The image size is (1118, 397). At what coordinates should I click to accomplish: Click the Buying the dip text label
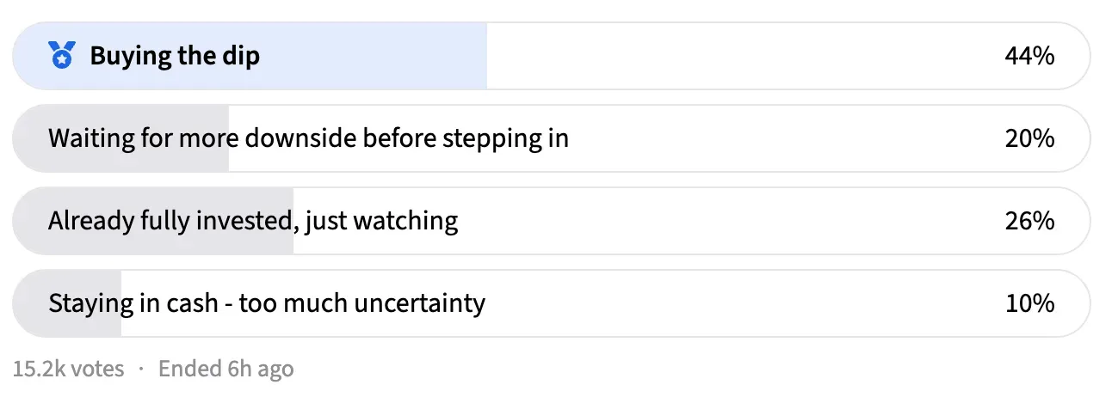pos(175,57)
